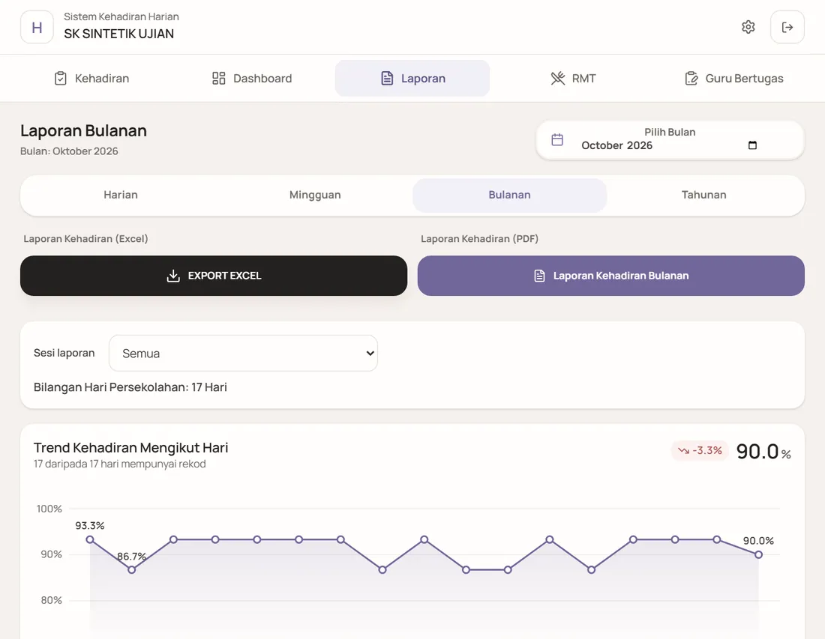Screen dimensions: 825x639
Task: Switch to the Mingguan report view
Action: pyautogui.click(x=315, y=195)
